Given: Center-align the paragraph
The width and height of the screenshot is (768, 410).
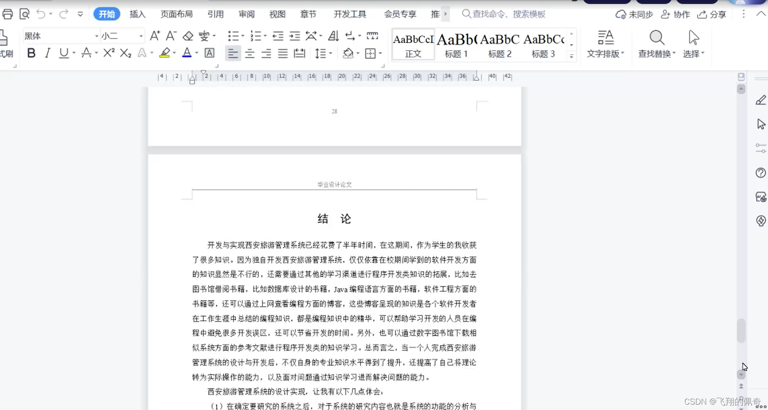Looking at the screenshot, I should pos(249,53).
